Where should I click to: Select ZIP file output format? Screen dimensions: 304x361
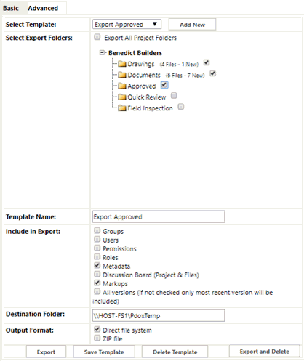pyautogui.click(x=97, y=338)
